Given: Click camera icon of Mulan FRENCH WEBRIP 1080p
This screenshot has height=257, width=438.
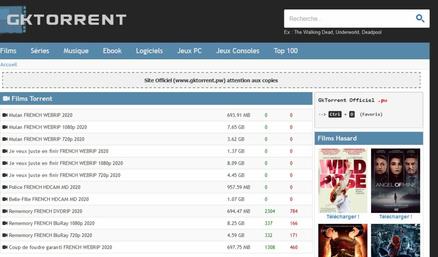Looking at the screenshot, I should point(5,127).
